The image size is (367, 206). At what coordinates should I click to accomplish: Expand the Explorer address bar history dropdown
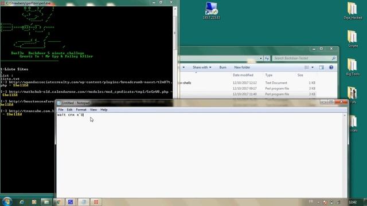coord(261,58)
